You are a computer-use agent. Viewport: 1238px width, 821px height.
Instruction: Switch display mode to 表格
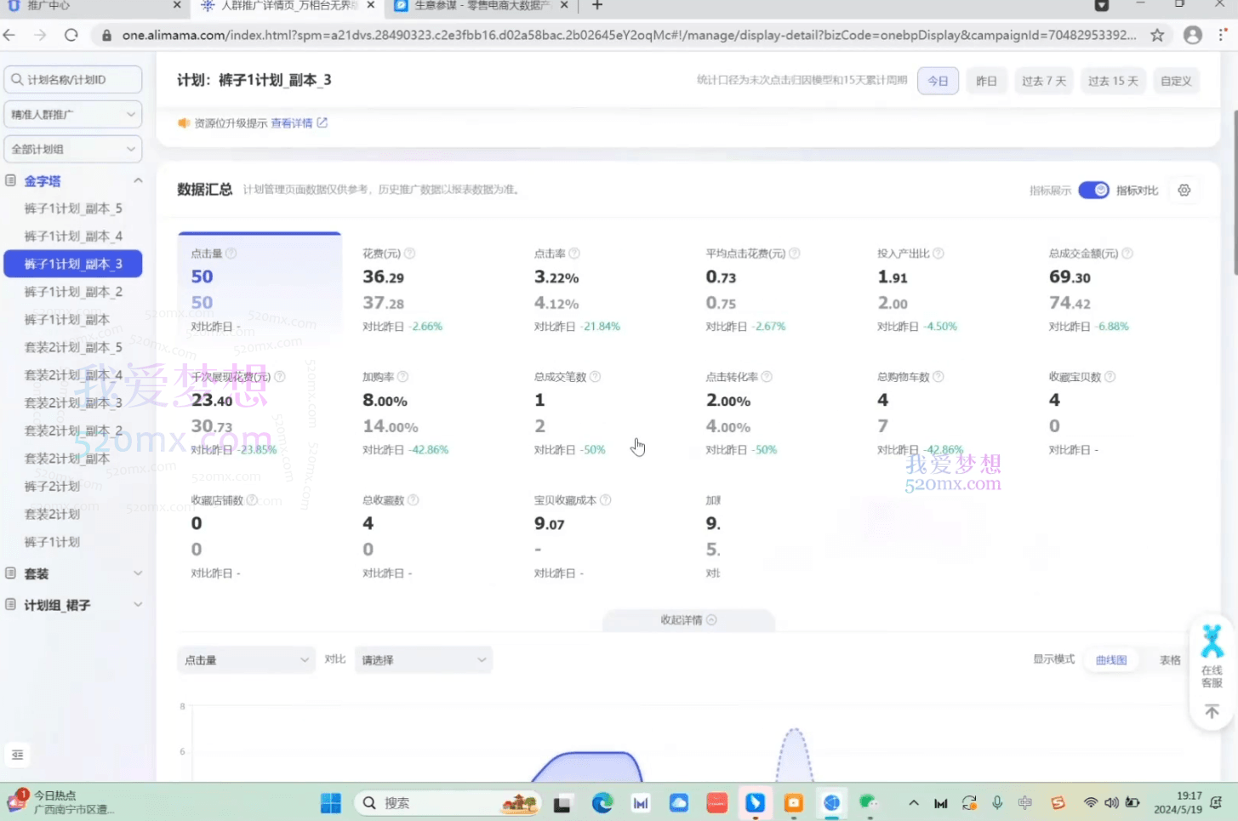coord(1170,659)
